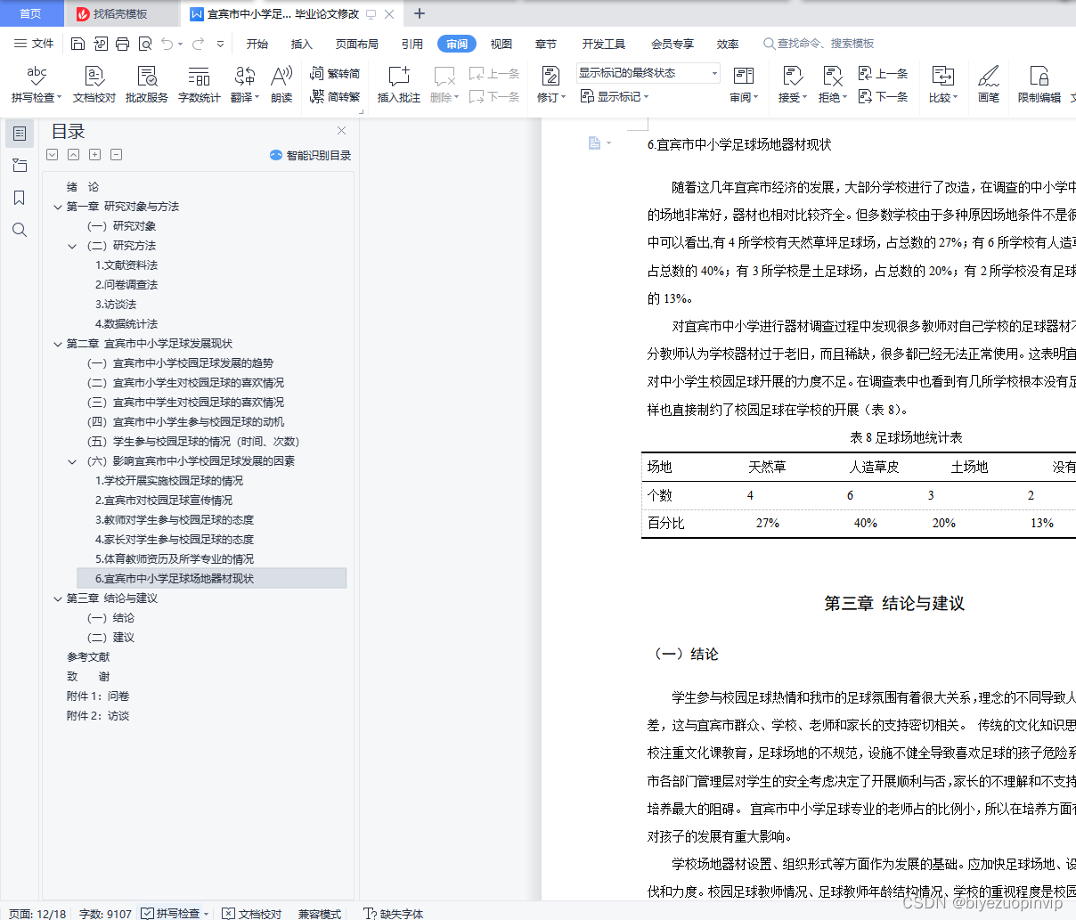Screen dimensions: 1076x920
Task: Click the Undo arrow icon
Action: tap(167, 44)
